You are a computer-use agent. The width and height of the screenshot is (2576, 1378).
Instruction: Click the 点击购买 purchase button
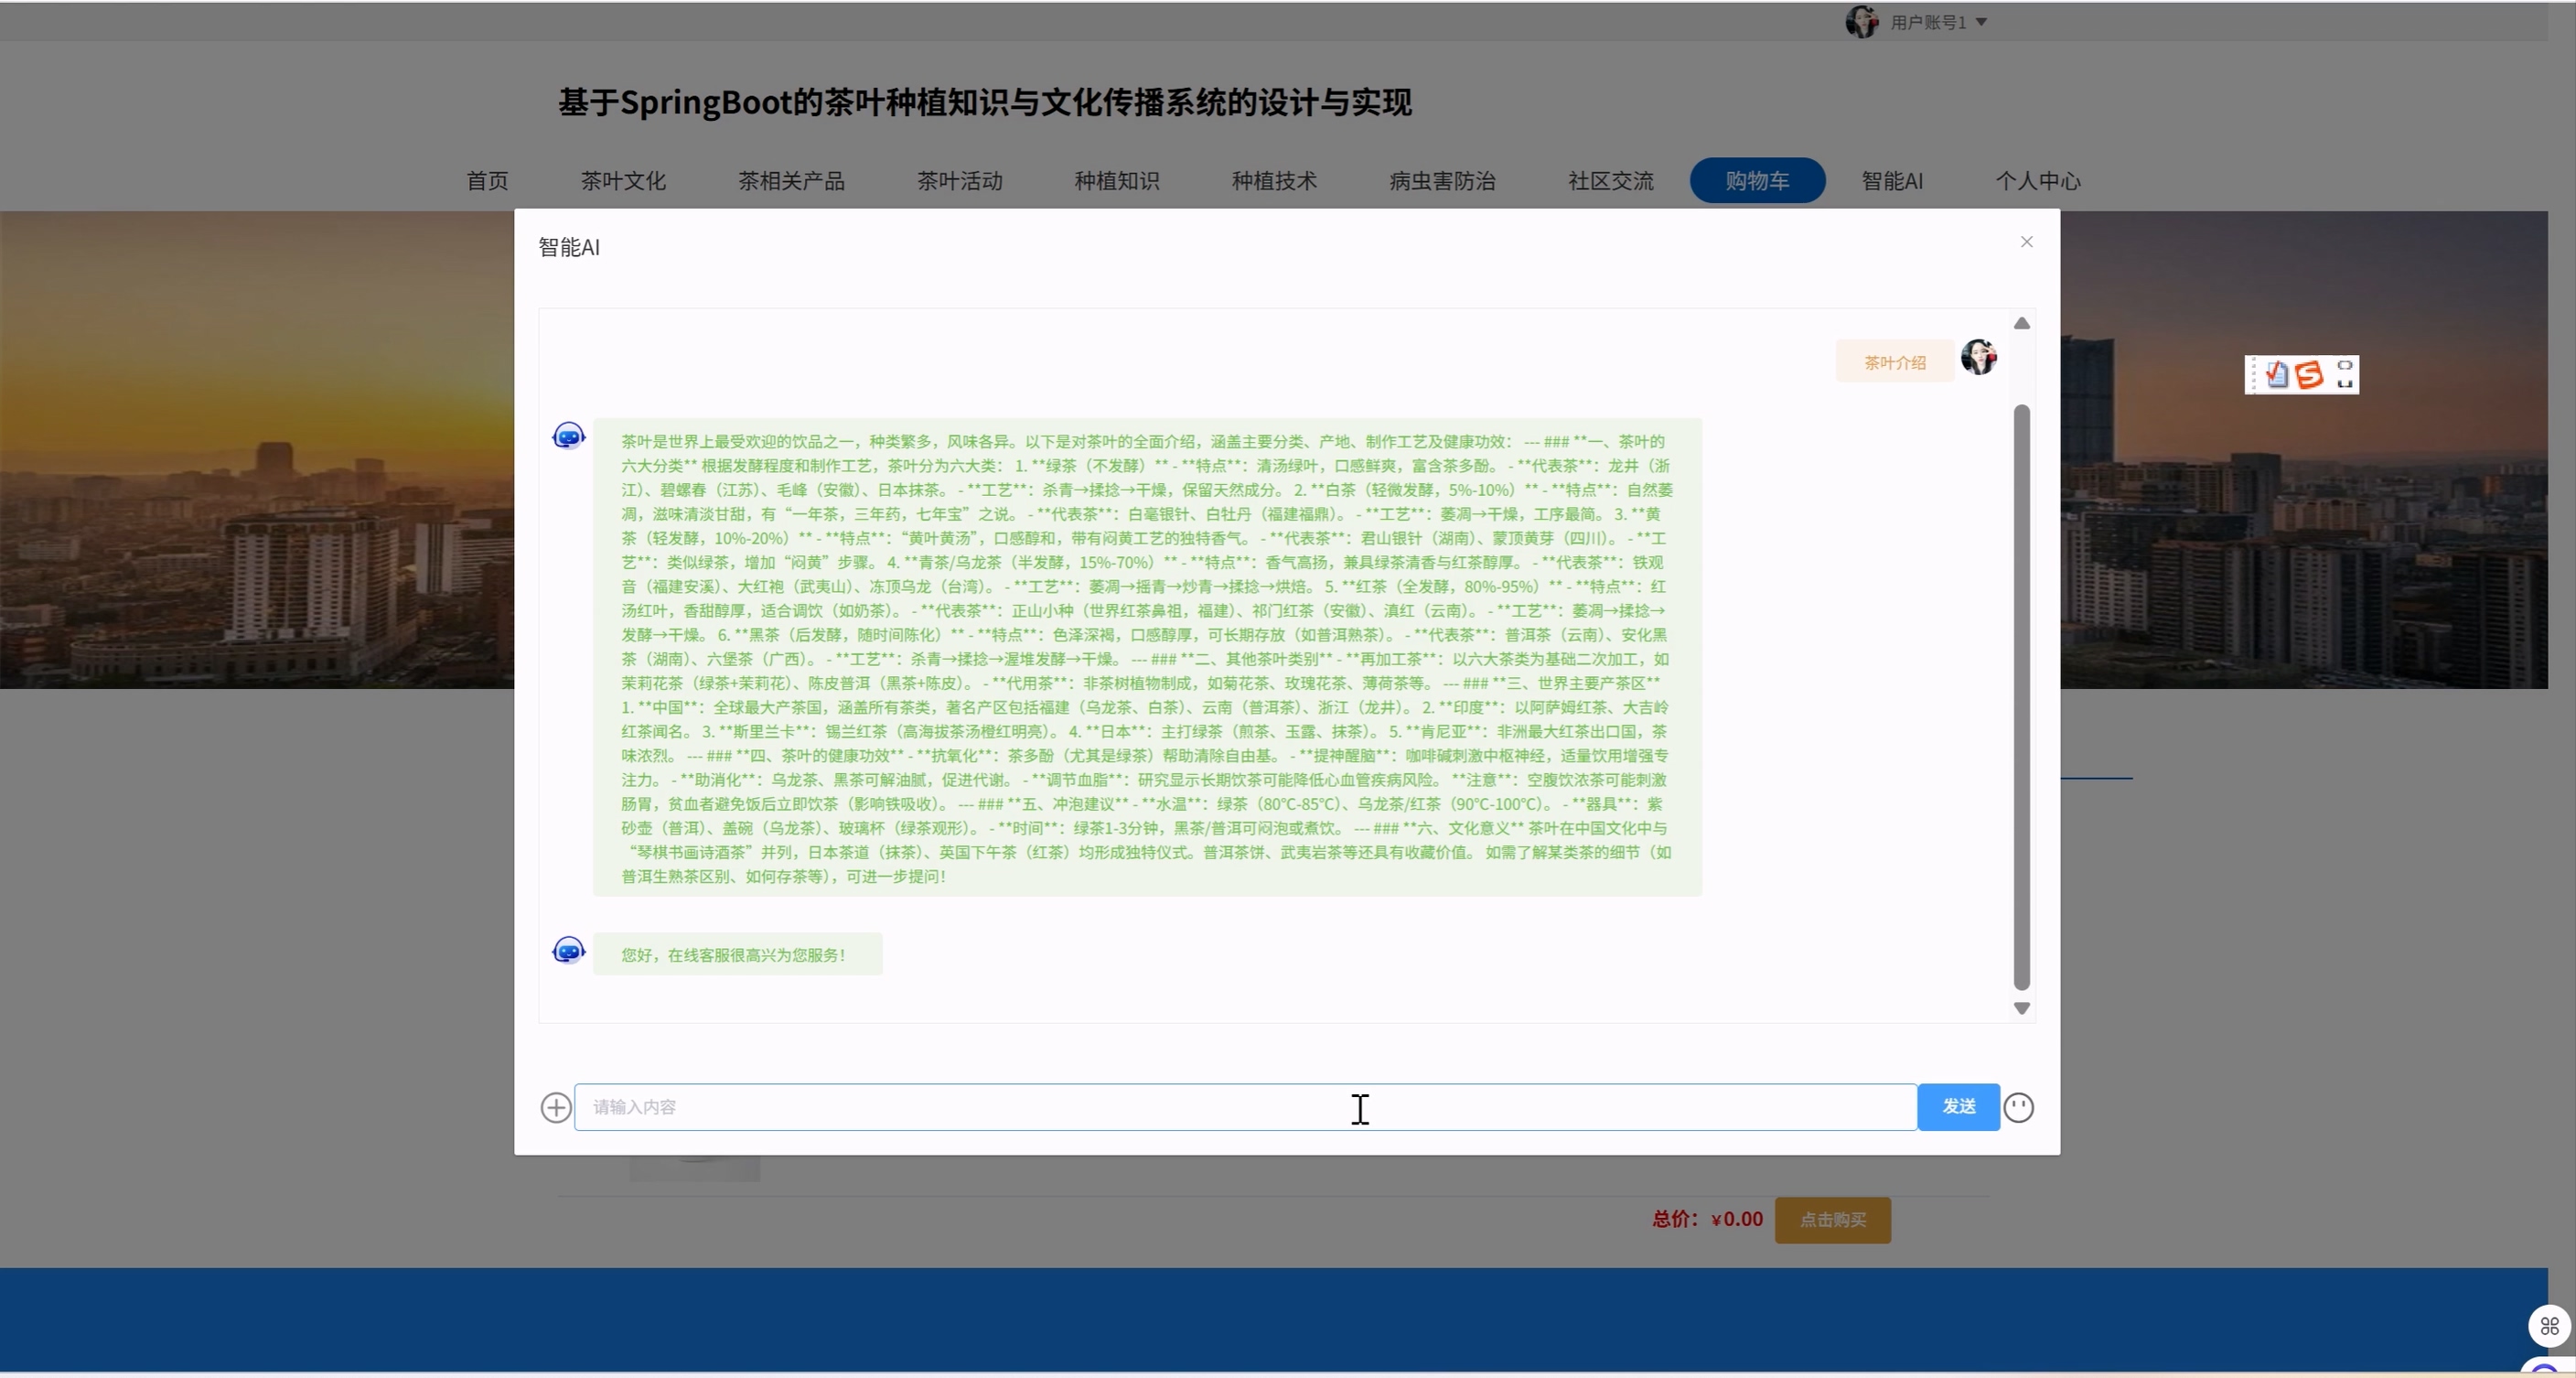click(1832, 1220)
